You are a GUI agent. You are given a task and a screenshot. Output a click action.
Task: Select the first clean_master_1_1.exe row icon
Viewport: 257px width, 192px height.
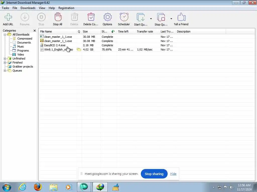[42, 36]
